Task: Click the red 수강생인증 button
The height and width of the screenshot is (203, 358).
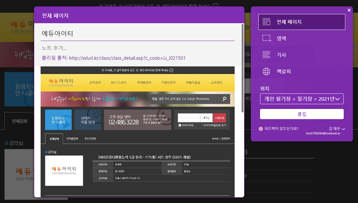Action: 219,118
